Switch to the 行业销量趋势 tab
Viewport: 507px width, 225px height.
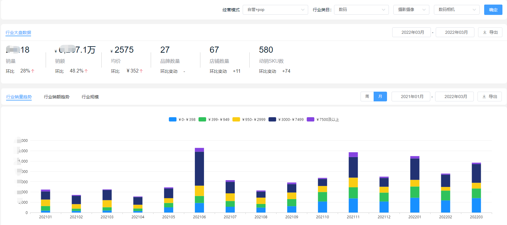[19, 97]
